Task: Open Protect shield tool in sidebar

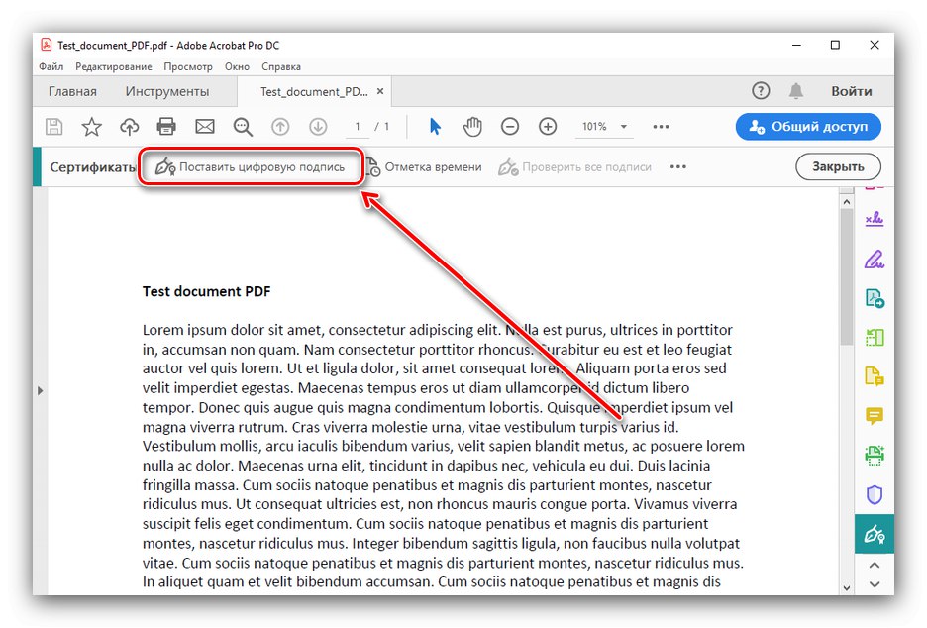Action: coord(875,494)
